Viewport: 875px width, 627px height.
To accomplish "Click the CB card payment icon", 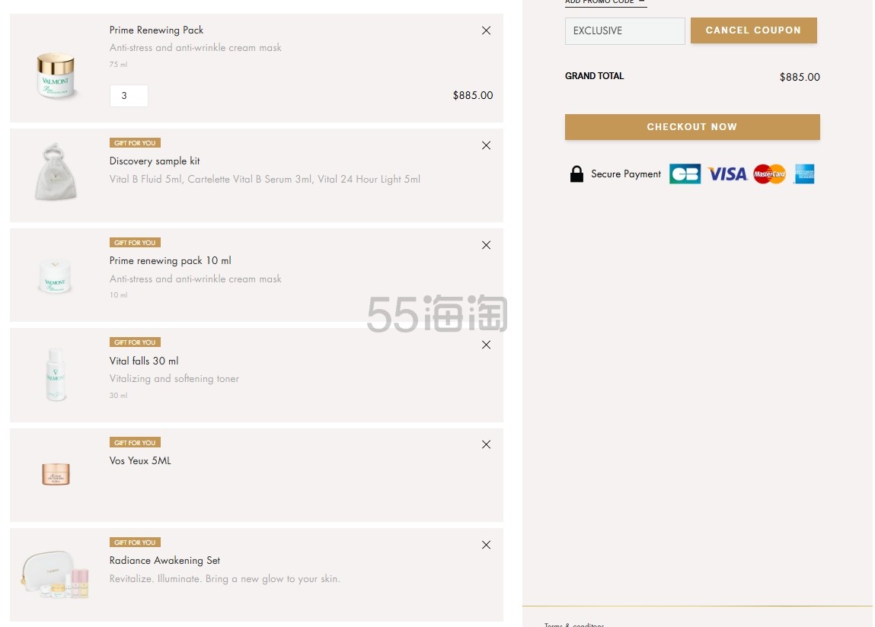I will point(685,174).
